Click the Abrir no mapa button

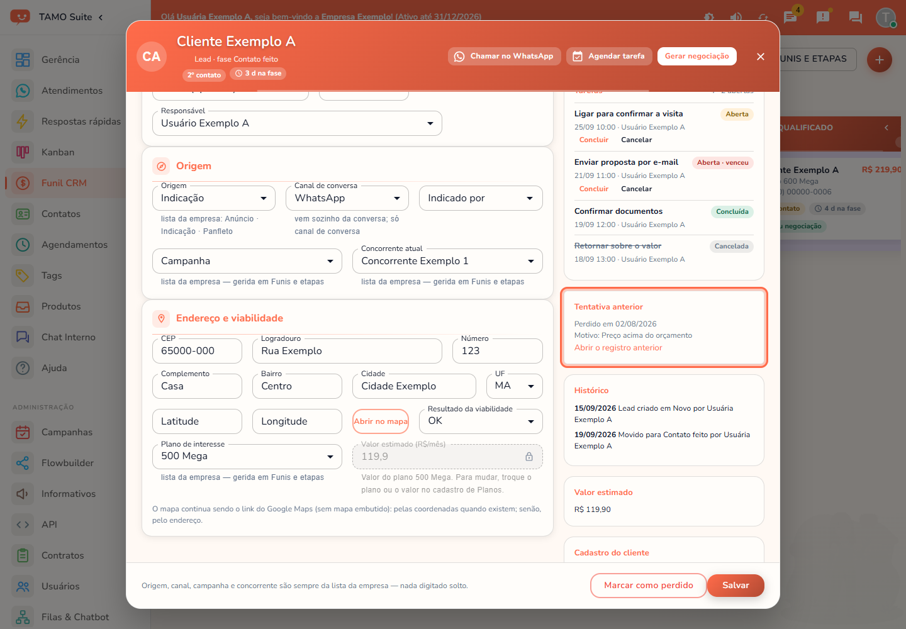tap(381, 421)
